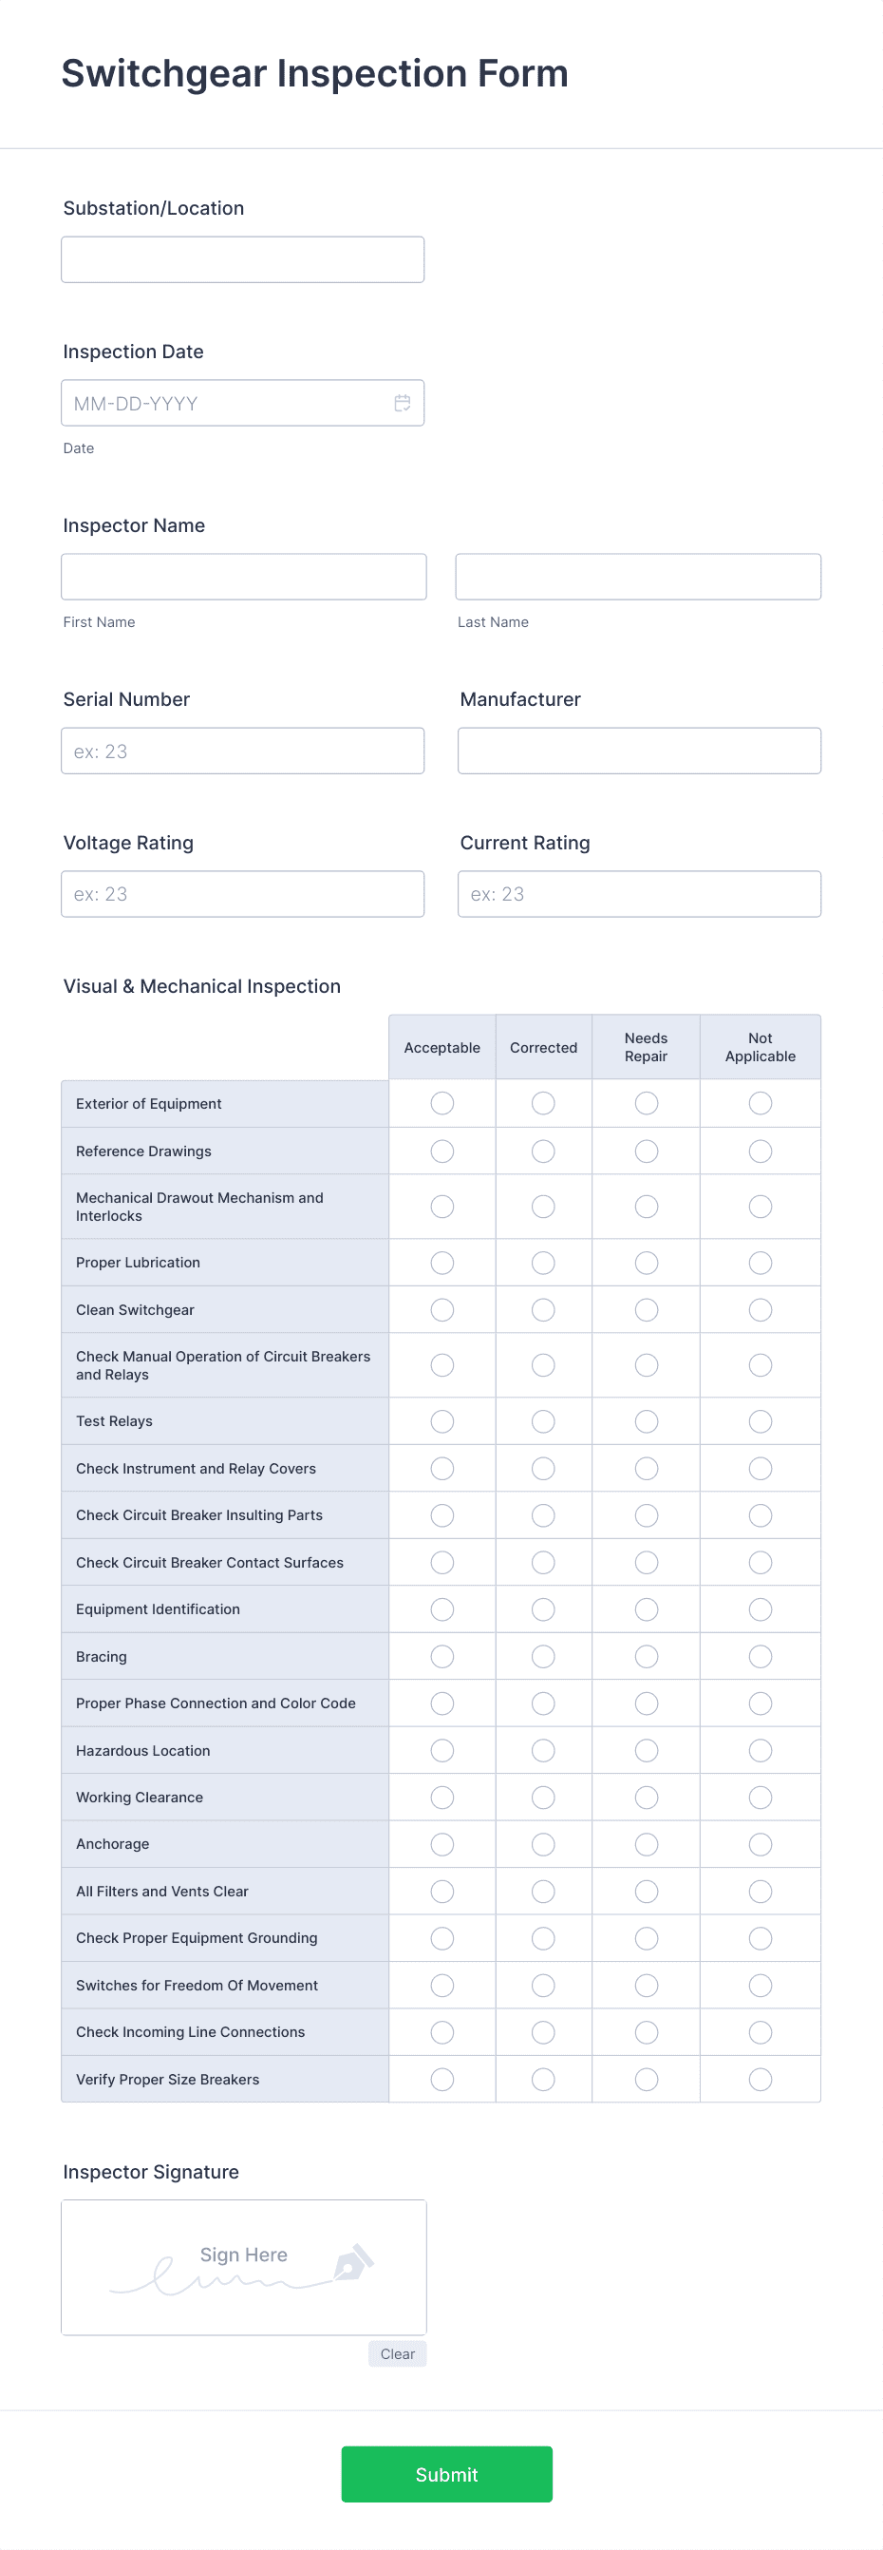Focus the Serial Number field
Image resolution: width=883 pixels, height=2550 pixels.
coord(241,751)
